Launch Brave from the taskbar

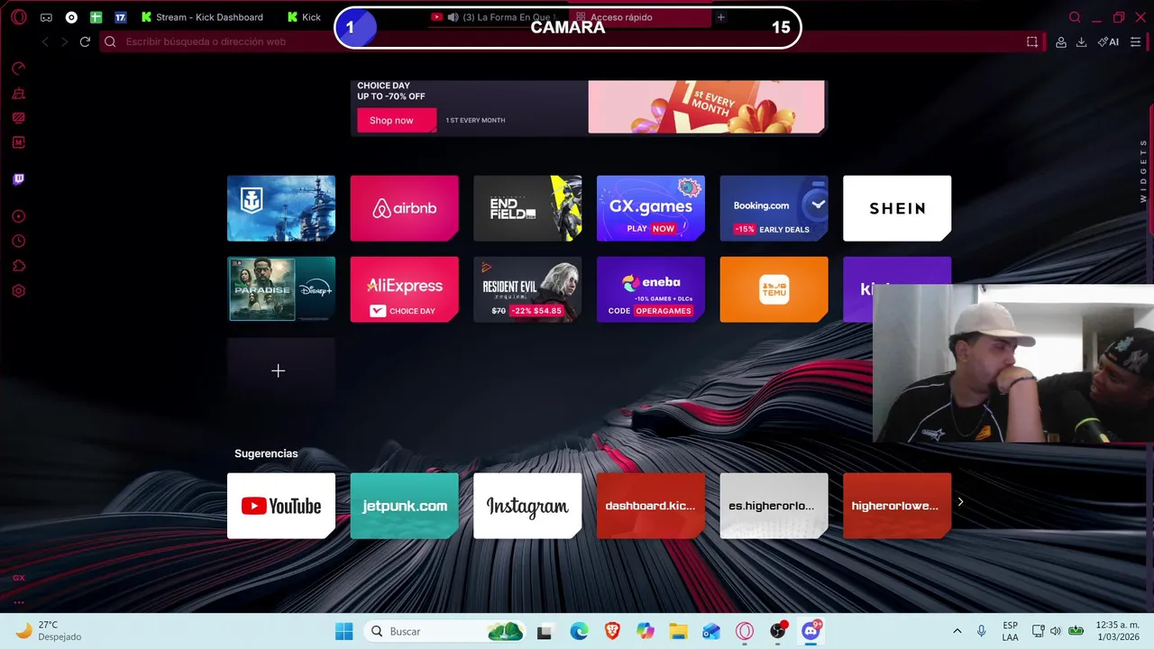click(612, 631)
